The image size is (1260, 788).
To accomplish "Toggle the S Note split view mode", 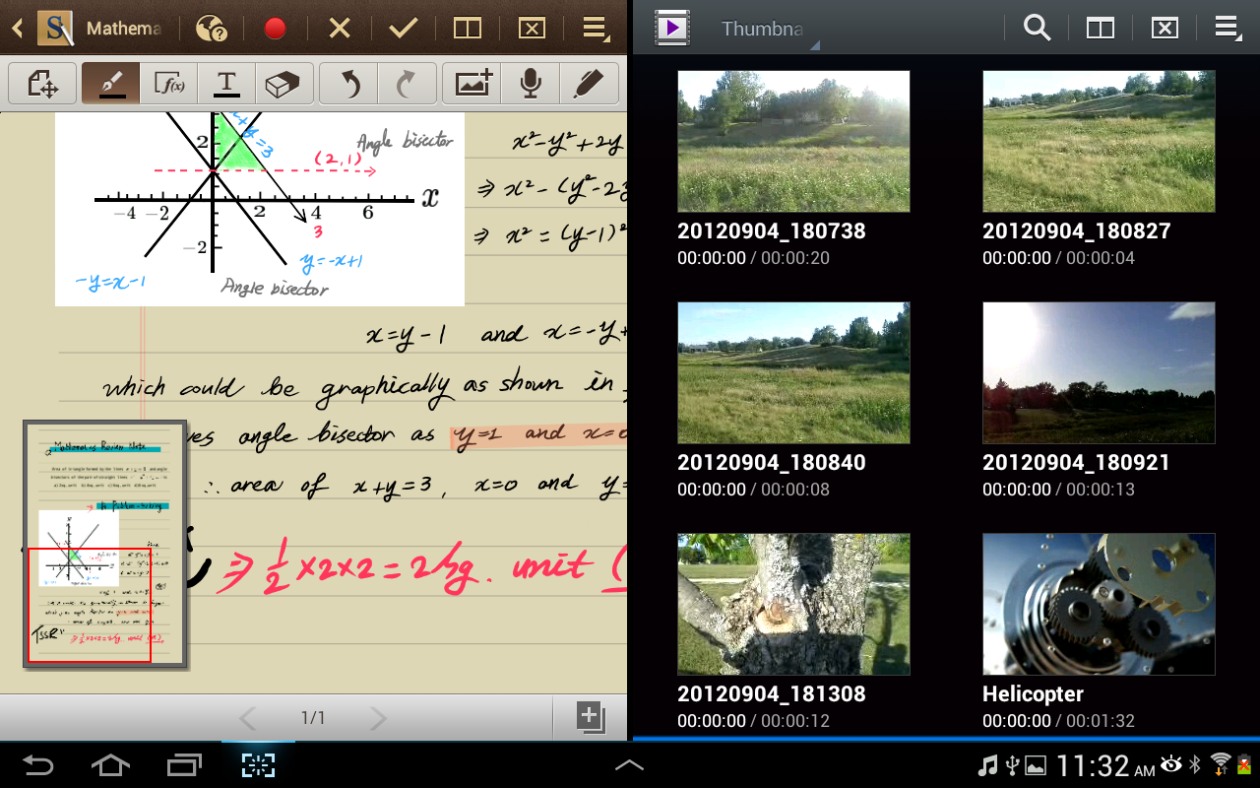I will tap(467, 28).
